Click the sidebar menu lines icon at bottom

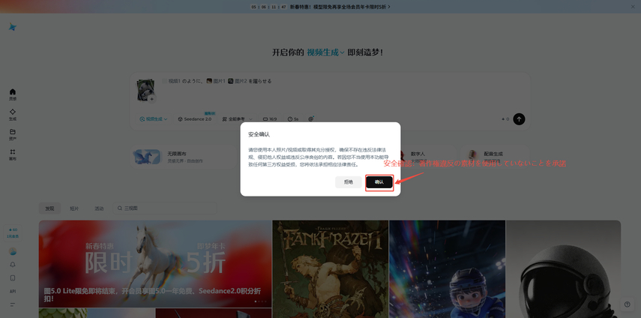[x=13, y=304]
